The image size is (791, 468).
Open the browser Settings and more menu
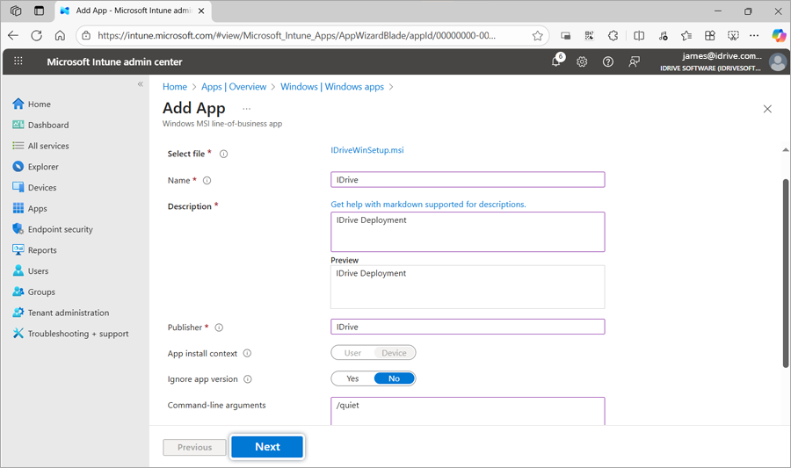point(754,36)
